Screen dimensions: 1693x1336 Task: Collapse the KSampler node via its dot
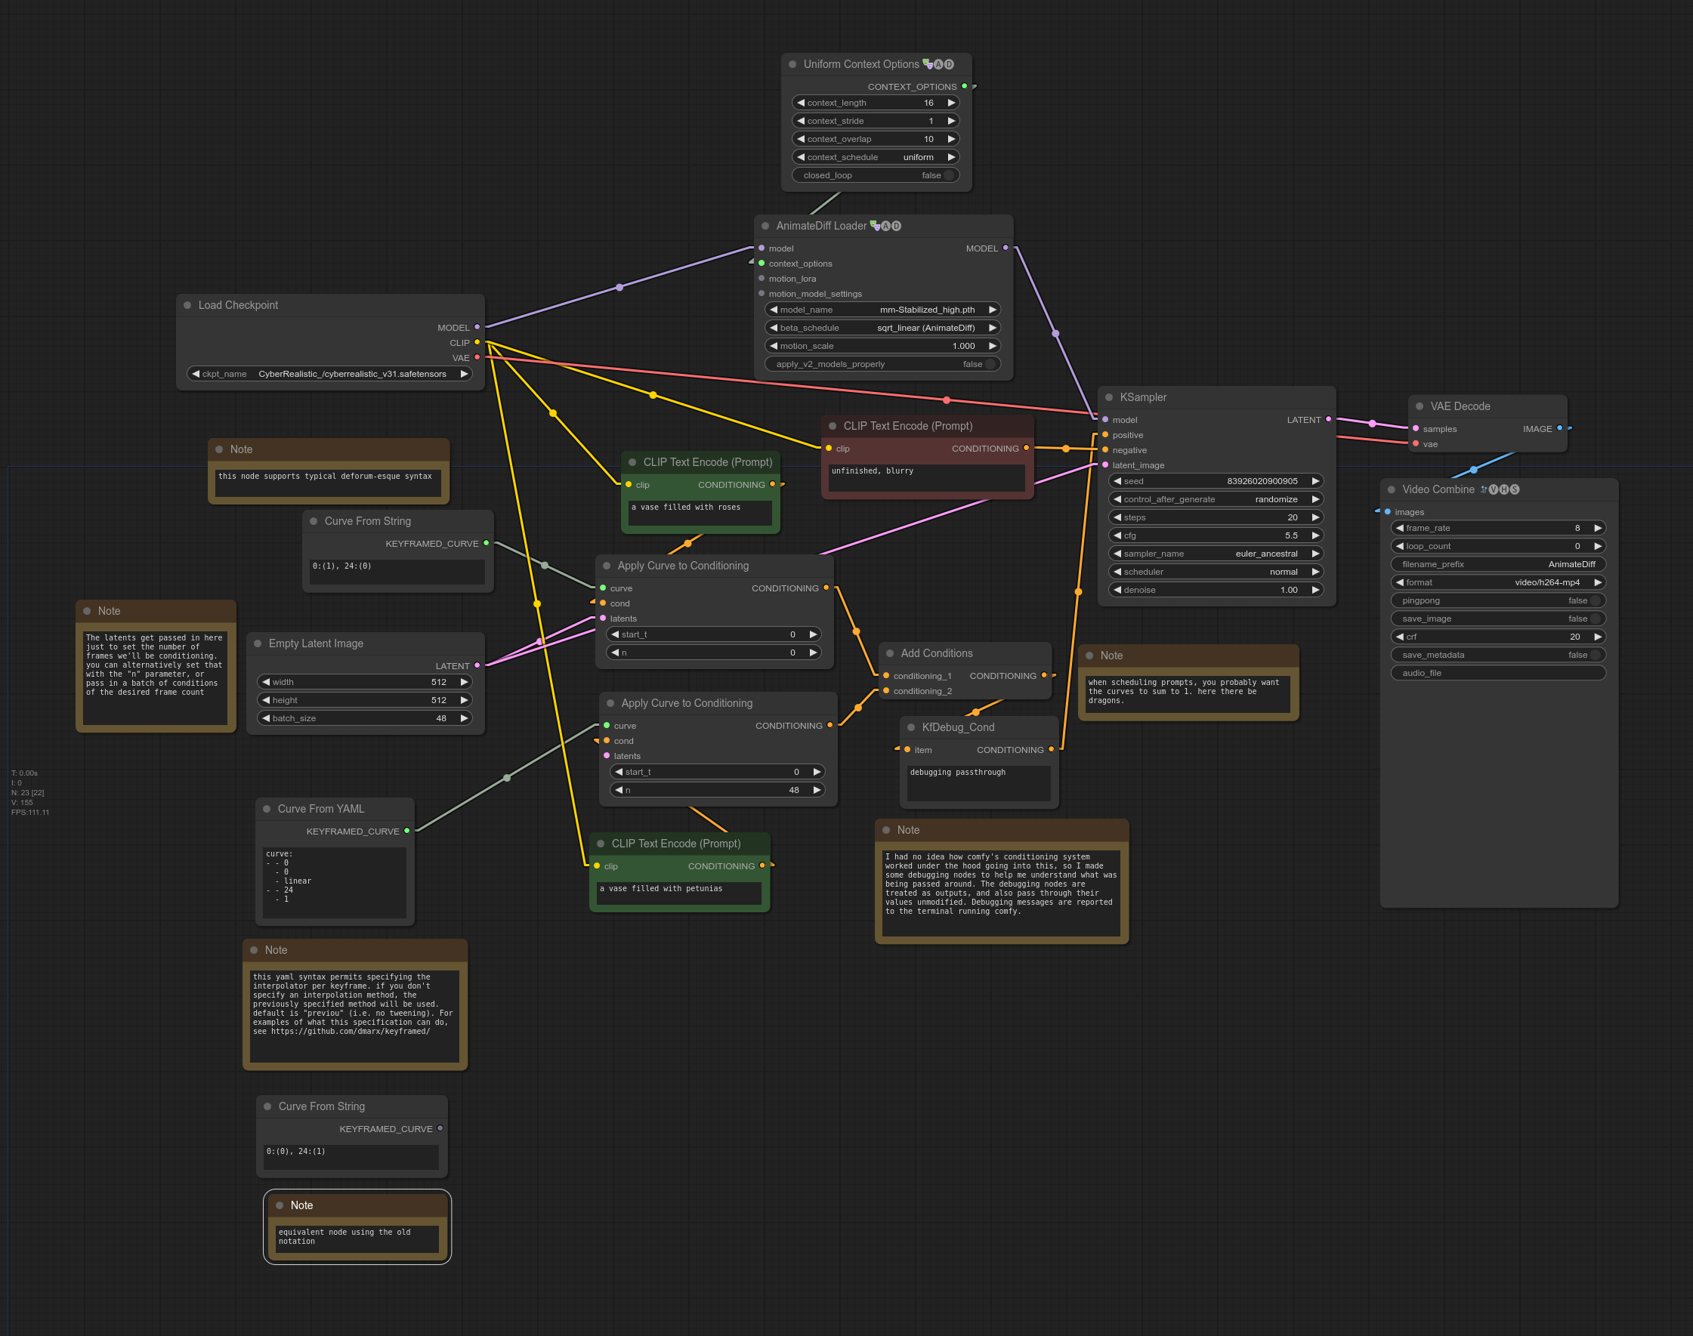[x=1108, y=397]
